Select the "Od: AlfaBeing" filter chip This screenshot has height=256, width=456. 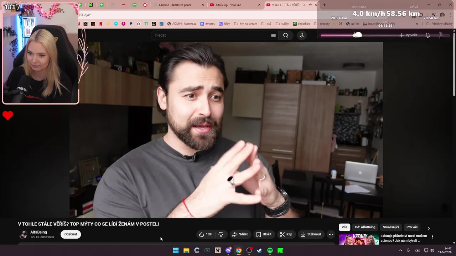pos(365,227)
